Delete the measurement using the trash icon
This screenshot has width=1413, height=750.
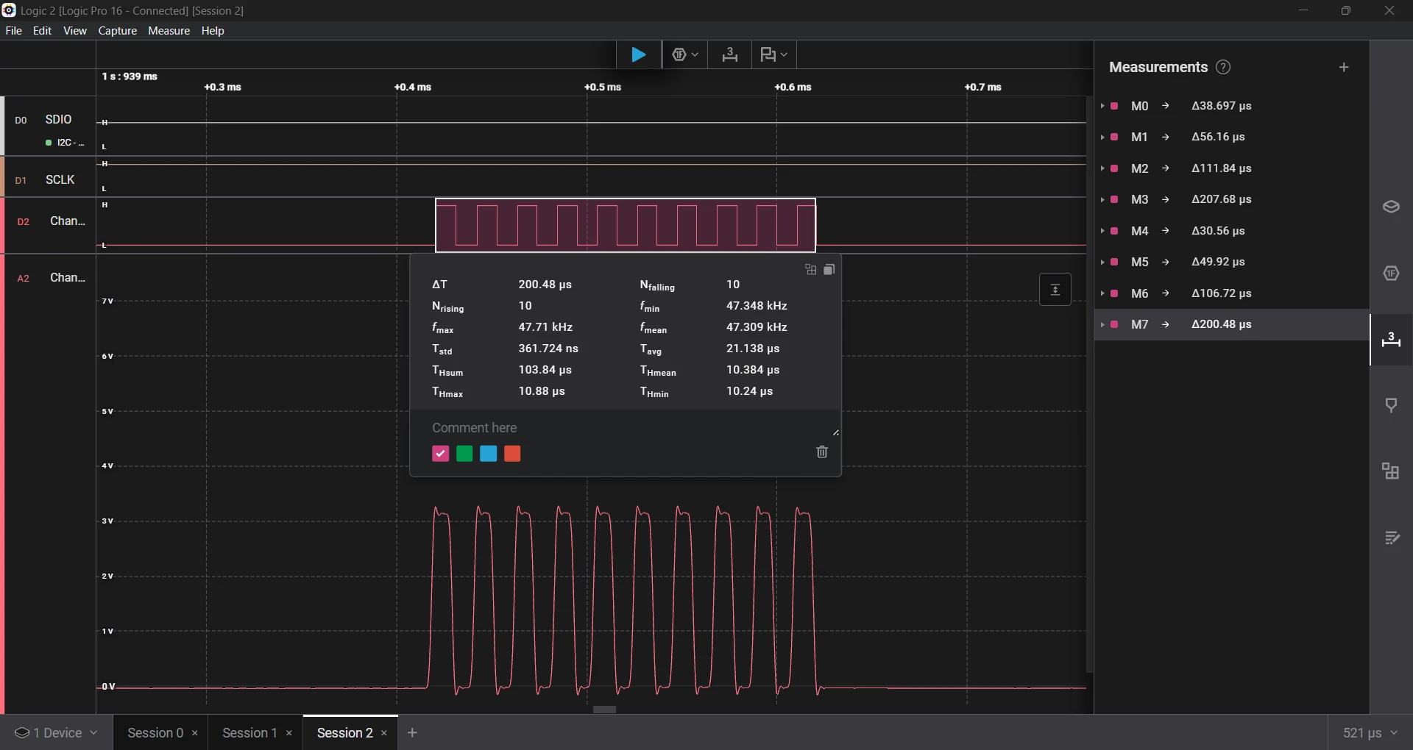tap(822, 452)
